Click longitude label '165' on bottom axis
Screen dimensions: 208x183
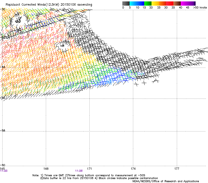pyautogui.click(x=2, y=169)
